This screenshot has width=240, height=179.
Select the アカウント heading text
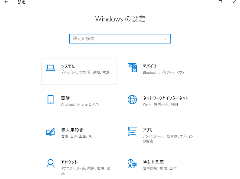coord(69,162)
